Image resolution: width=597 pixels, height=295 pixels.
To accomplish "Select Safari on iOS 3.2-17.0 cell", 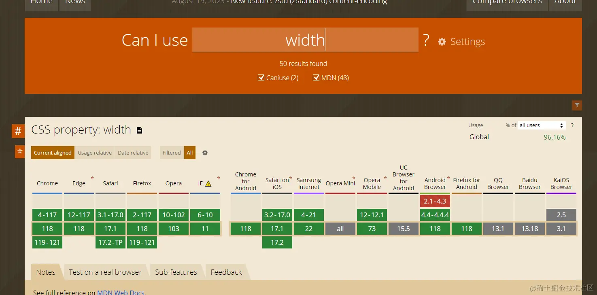I will click(277, 215).
